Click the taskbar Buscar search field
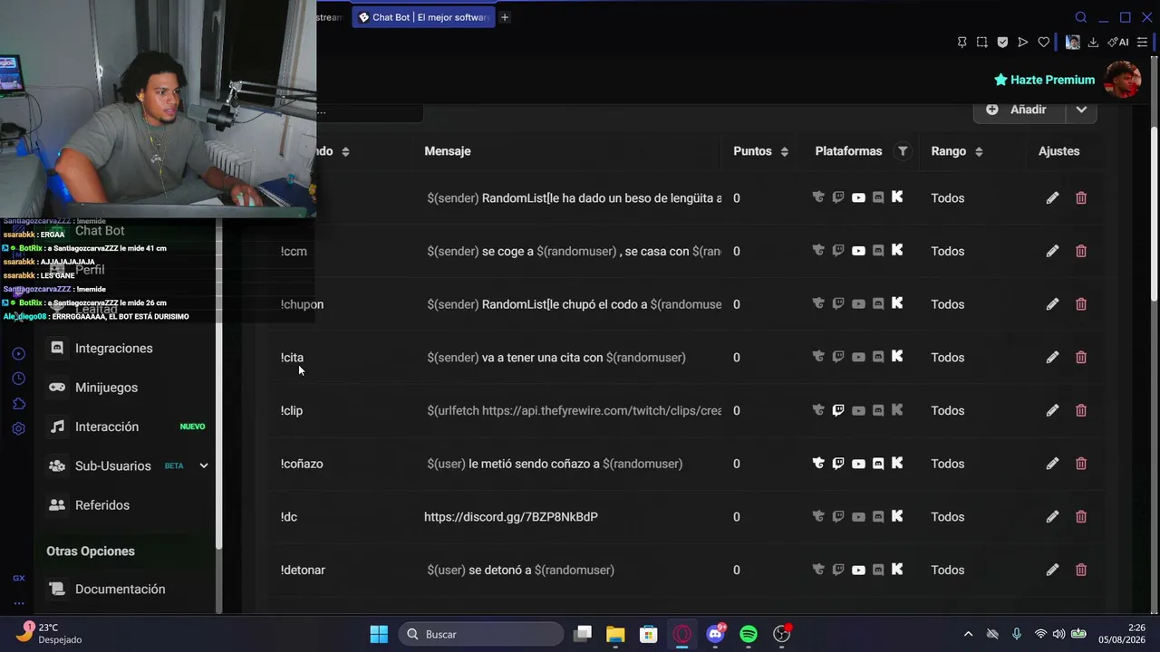Screen dimensions: 1160x652 click(480, 634)
